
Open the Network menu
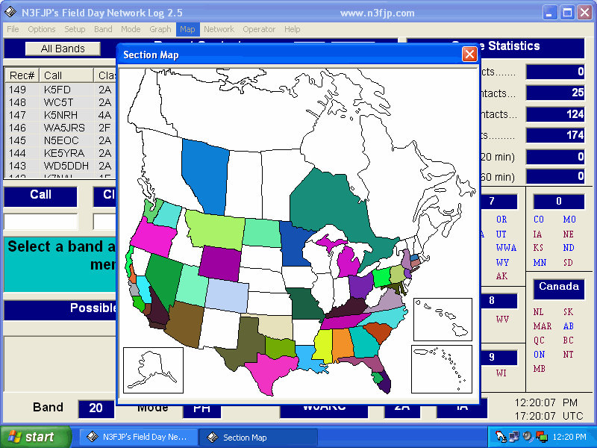(x=219, y=29)
